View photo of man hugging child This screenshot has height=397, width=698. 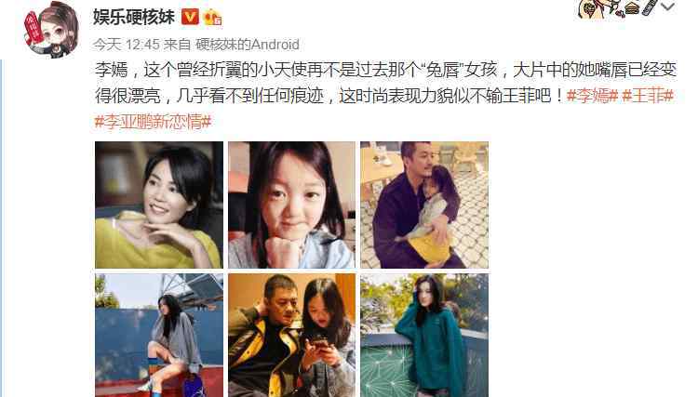click(424, 205)
